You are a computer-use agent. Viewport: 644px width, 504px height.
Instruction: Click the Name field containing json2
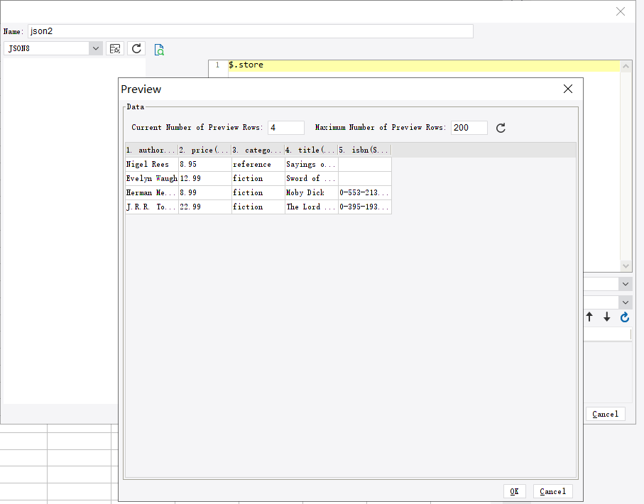coord(249,31)
